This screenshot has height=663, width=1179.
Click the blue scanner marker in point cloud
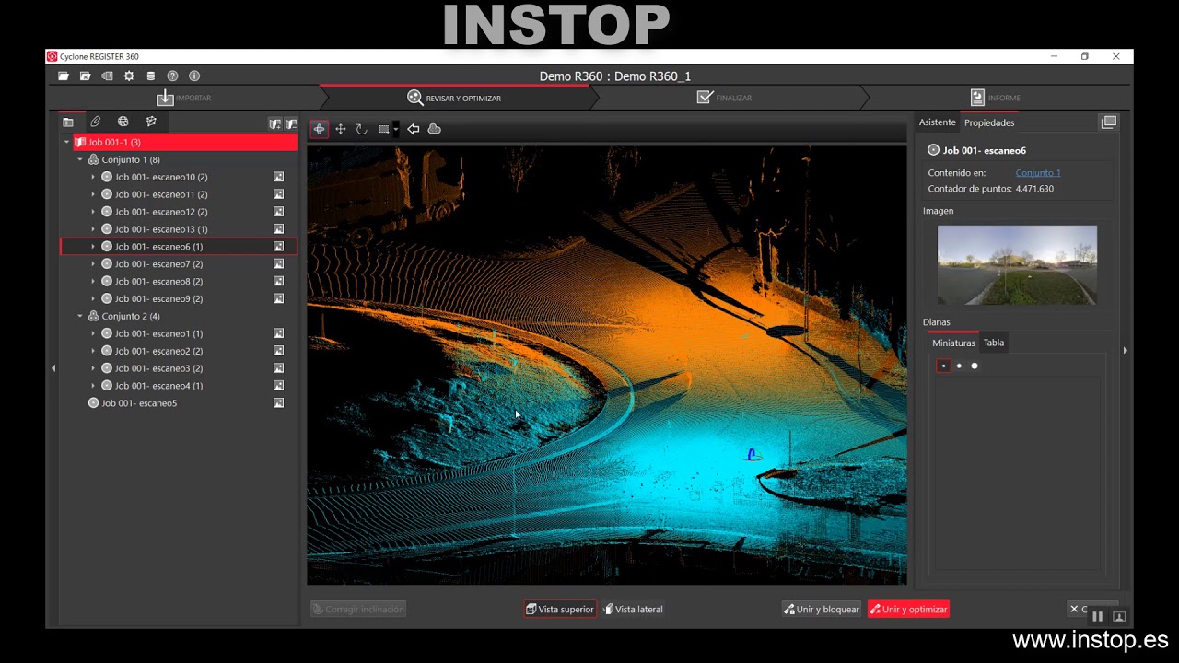pos(753,454)
